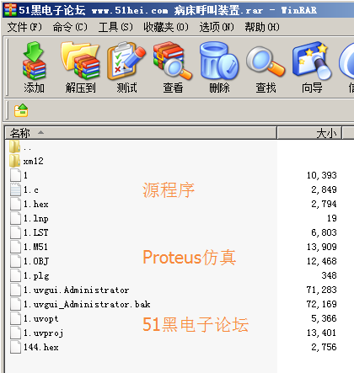The image size is (354, 373).
Task: Open the 工具(S) menu
Action: pyautogui.click(x=115, y=27)
